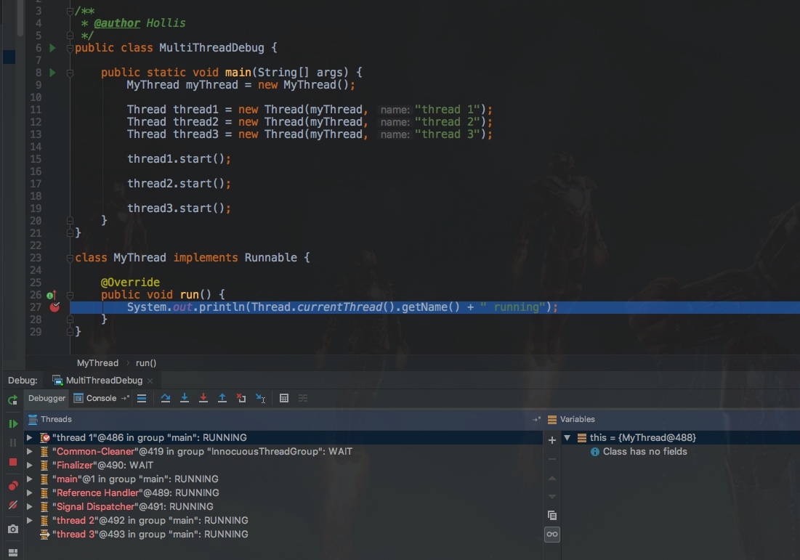This screenshot has height=560, width=800.
Task: Expand the "thread 1" stack in Threads
Action: 30,438
